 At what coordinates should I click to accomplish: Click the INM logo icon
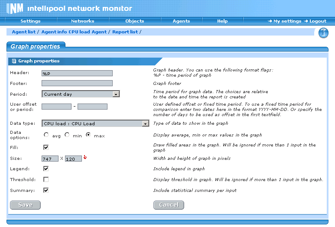13,8
